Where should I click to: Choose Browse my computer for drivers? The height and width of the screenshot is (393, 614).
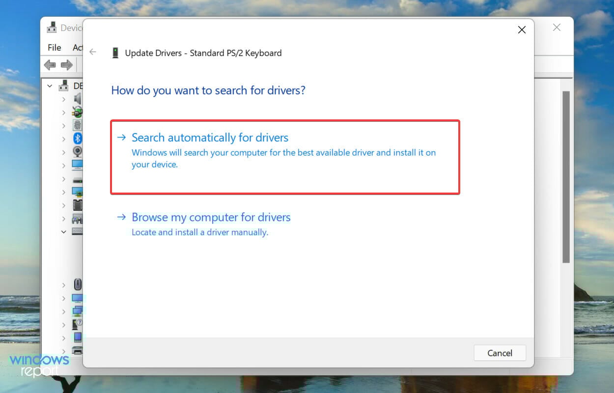[x=211, y=217]
